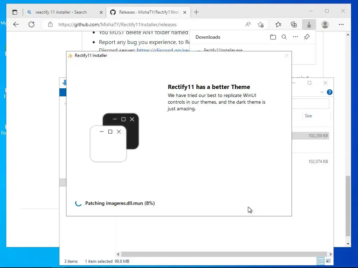
Task: Focus the github.com address bar
Action: [x=117, y=25]
